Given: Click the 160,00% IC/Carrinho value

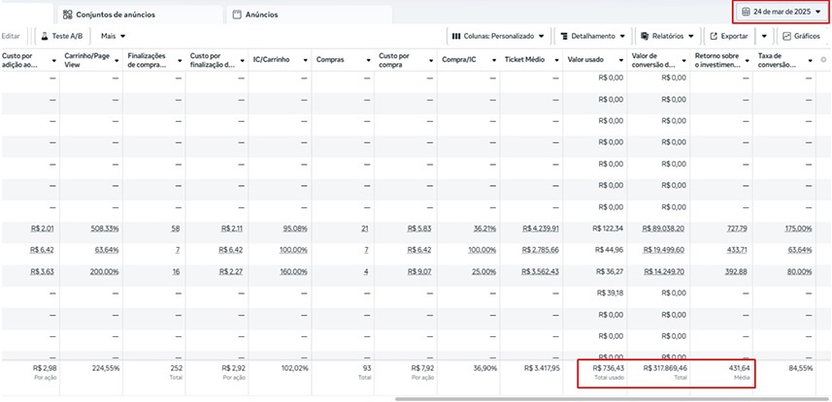Looking at the screenshot, I should click(x=293, y=271).
